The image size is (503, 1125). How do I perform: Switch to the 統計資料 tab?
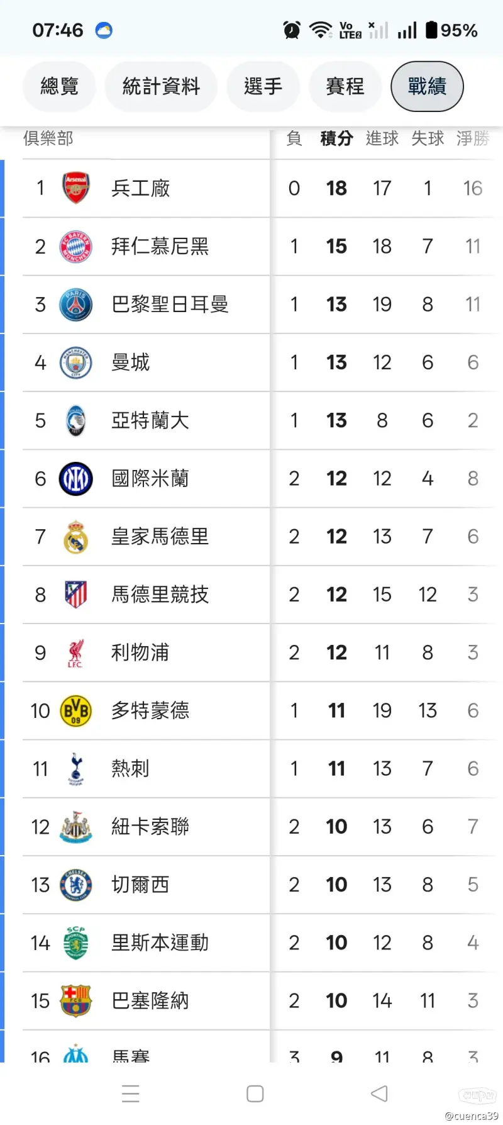click(x=161, y=86)
